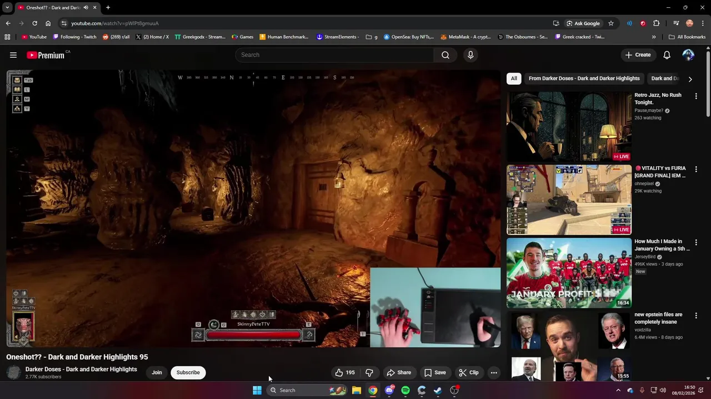
Task: Open (269) r/all Reddit bookmark
Action: click(116, 37)
